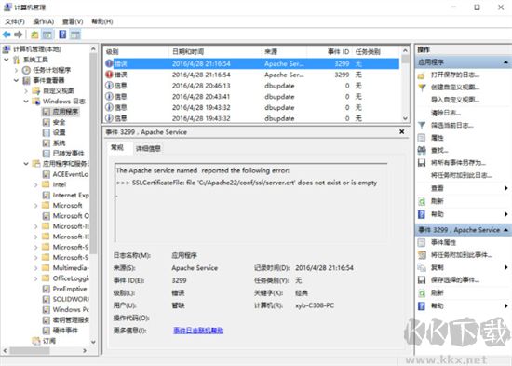Open the 操作(A) menu
The height and width of the screenshot is (366, 512).
click(x=43, y=21)
